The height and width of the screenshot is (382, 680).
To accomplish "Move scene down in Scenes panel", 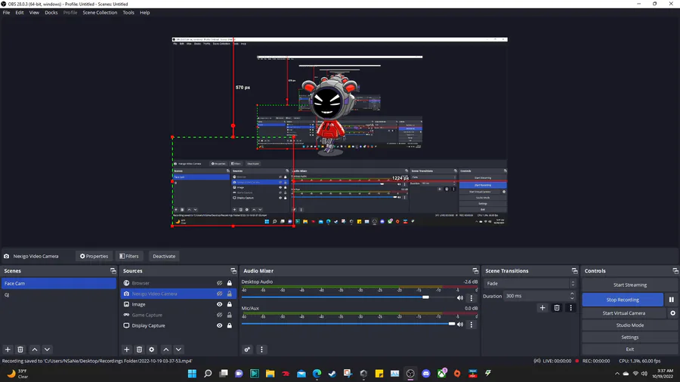I will coord(48,350).
